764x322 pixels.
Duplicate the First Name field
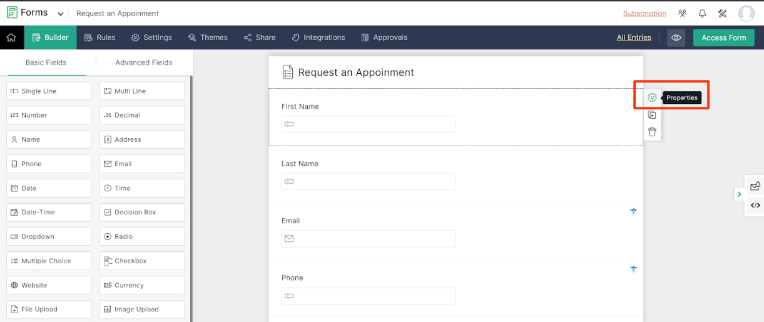(x=652, y=114)
